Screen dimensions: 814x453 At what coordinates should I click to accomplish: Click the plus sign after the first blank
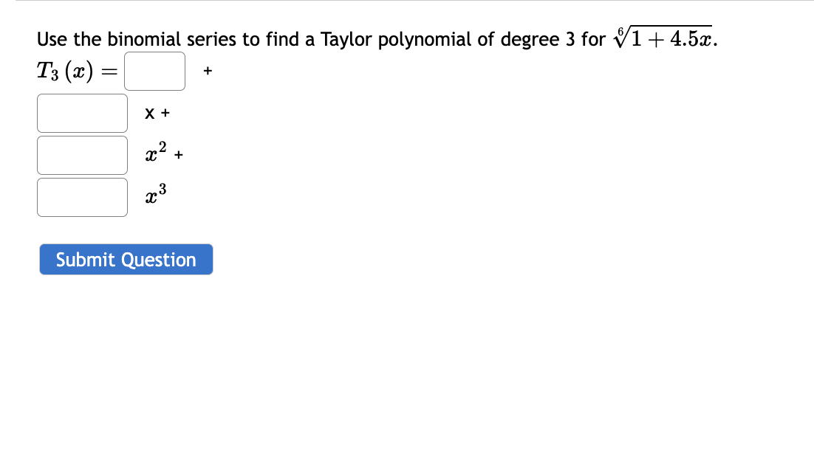point(208,71)
